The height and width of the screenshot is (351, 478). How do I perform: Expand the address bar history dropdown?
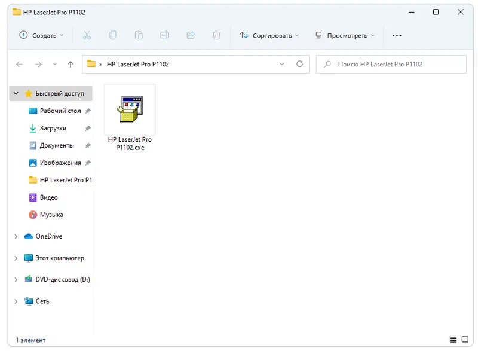[281, 64]
